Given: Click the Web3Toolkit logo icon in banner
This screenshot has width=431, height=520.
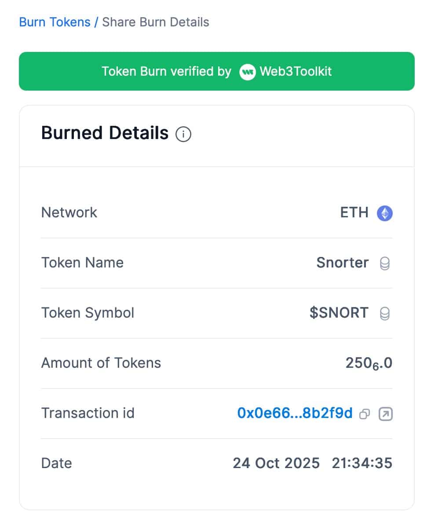Looking at the screenshot, I should click(248, 72).
